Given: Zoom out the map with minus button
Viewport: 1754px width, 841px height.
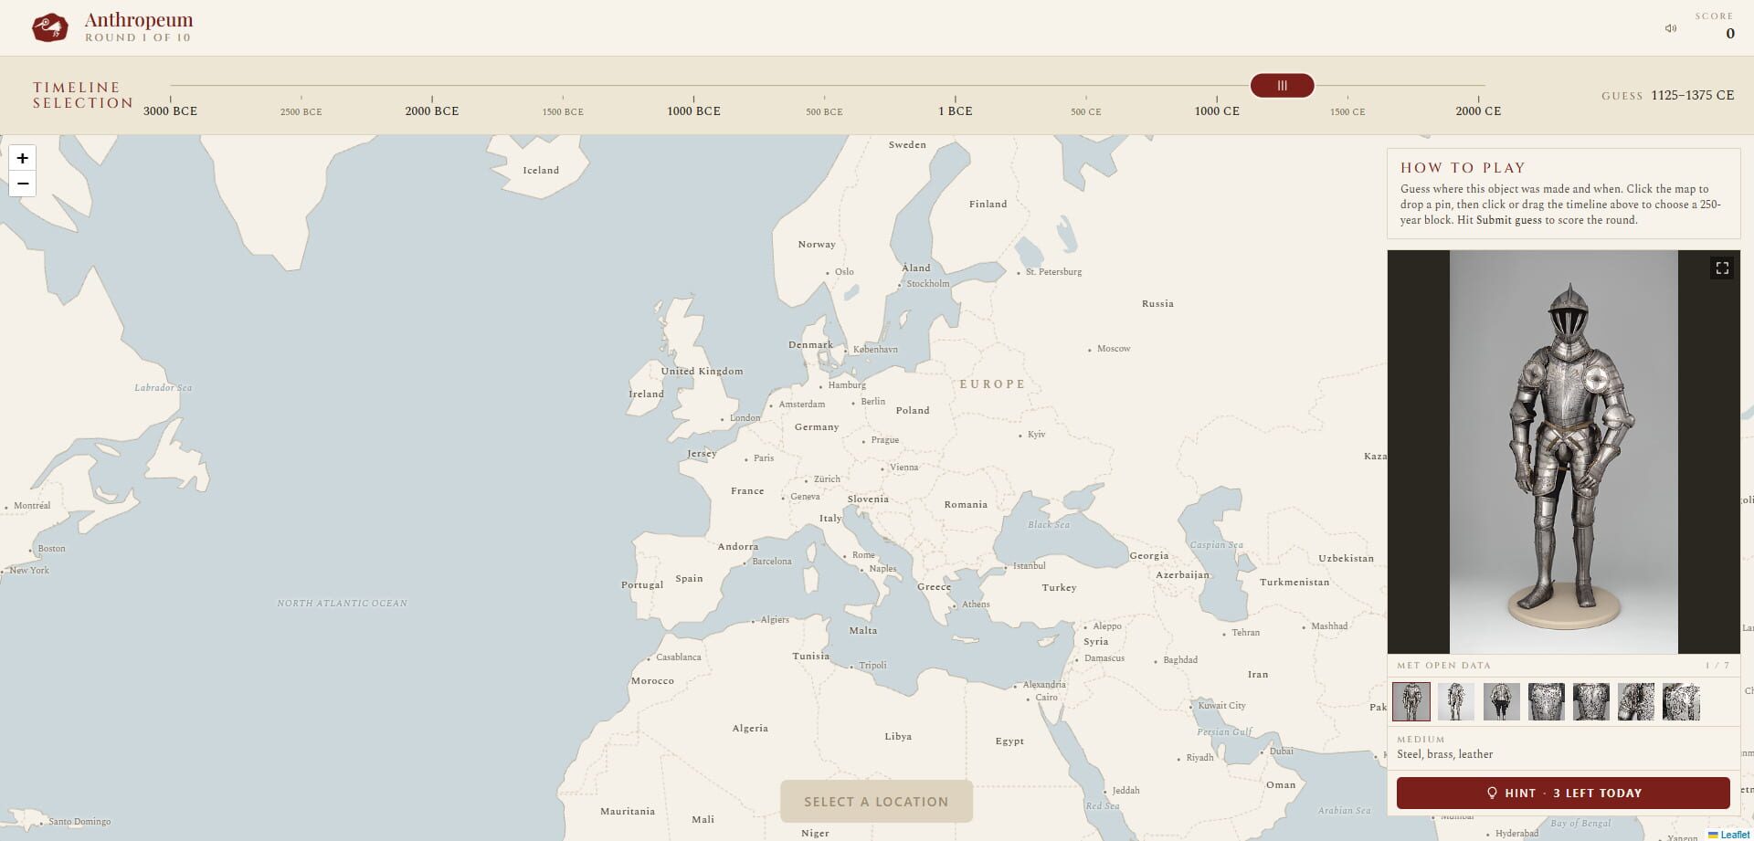Looking at the screenshot, I should (x=23, y=184).
